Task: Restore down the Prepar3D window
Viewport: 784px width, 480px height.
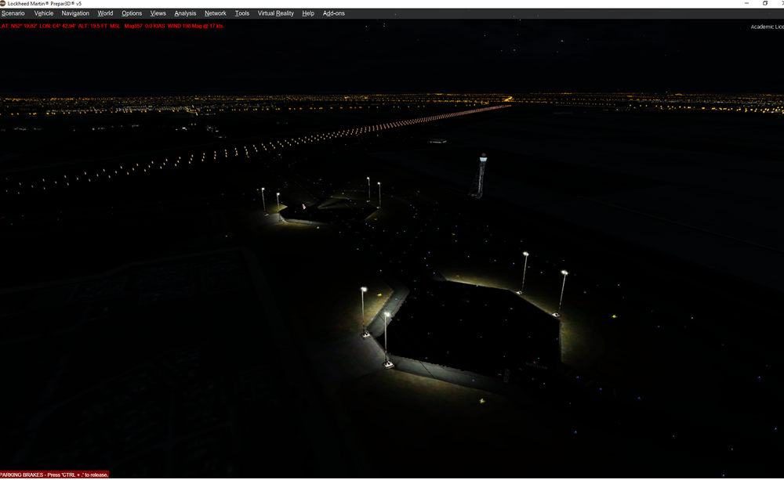Action: (x=765, y=3)
